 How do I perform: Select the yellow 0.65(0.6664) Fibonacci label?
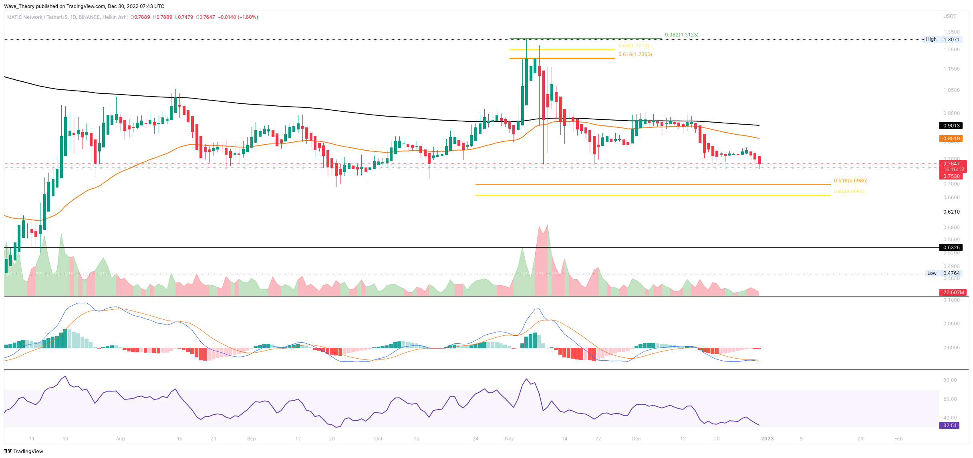point(849,192)
